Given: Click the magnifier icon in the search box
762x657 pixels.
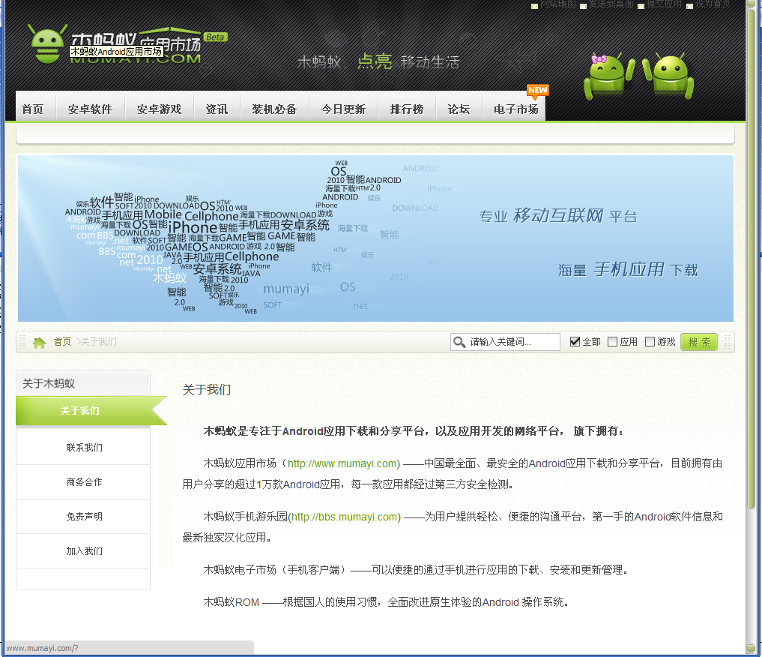Looking at the screenshot, I should coord(459,342).
